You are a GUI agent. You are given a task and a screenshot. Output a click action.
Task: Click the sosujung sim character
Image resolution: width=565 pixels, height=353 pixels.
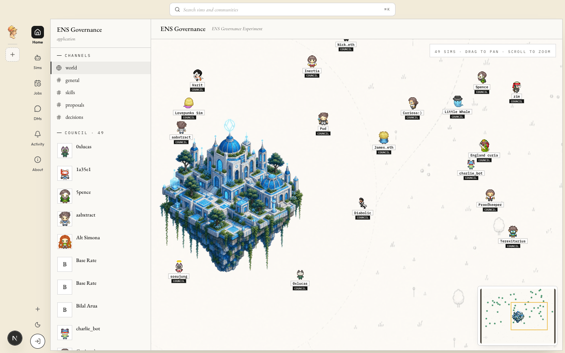(x=179, y=267)
